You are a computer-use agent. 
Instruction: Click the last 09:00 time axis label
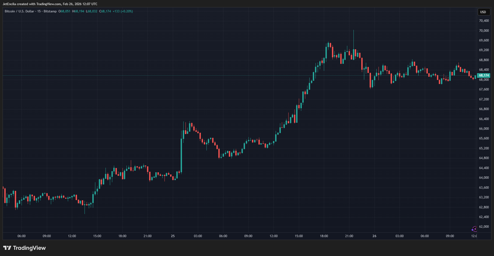tap(450, 236)
